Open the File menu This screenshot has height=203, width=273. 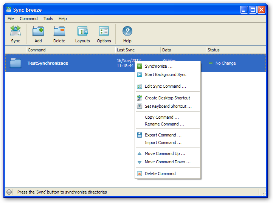[11, 19]
